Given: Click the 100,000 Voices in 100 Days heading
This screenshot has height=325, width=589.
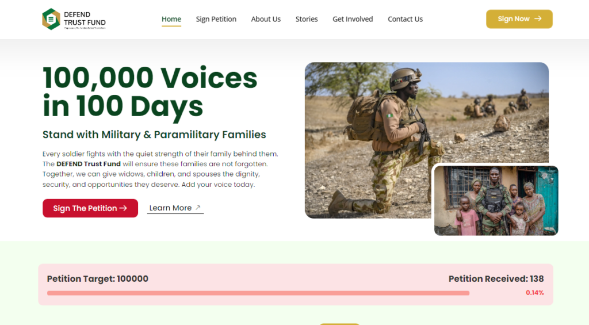Looking at the screenshot, I should [x=150, y=92].
